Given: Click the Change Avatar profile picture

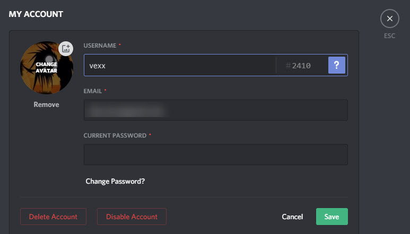Looking at the screenshot, I should click(47, 68).
